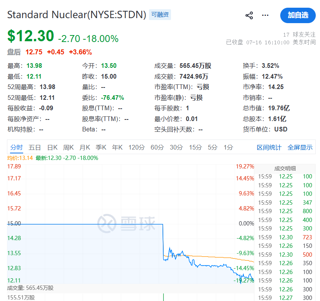Viewport: 320px width, 301px height.
Task: Switch to the 1分 interval chart
Action: [228, 147]
